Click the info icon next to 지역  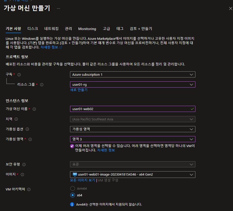coord(16,119)
